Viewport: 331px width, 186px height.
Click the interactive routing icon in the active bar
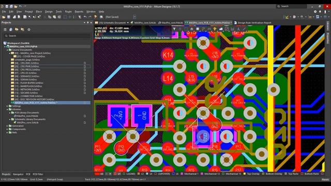click(203, 29)
